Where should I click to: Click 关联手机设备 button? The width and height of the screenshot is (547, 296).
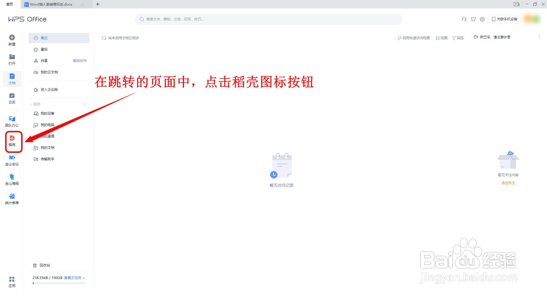(x=505, y=19)
